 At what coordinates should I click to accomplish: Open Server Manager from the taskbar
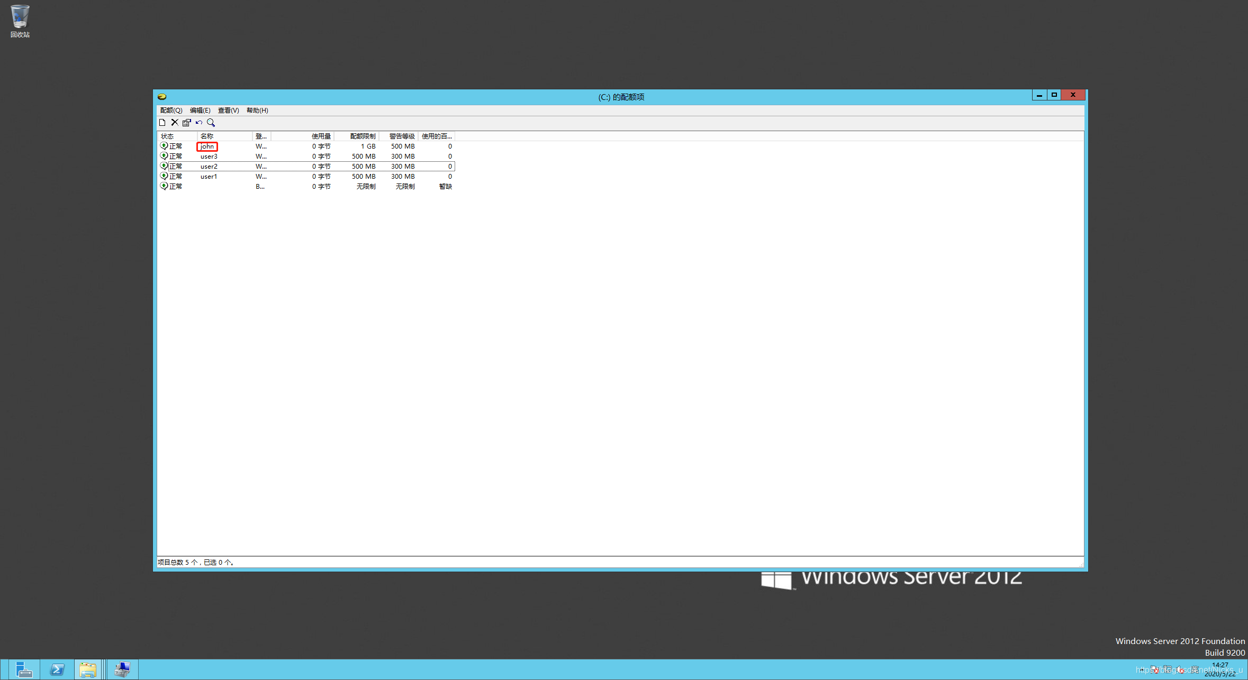click(24, 669)
